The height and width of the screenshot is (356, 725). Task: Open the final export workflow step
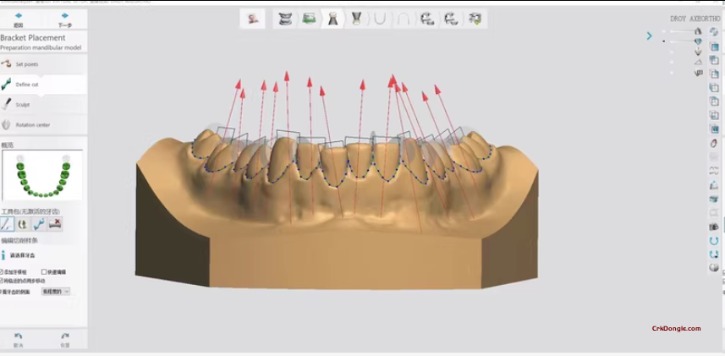tap(475, 19)
